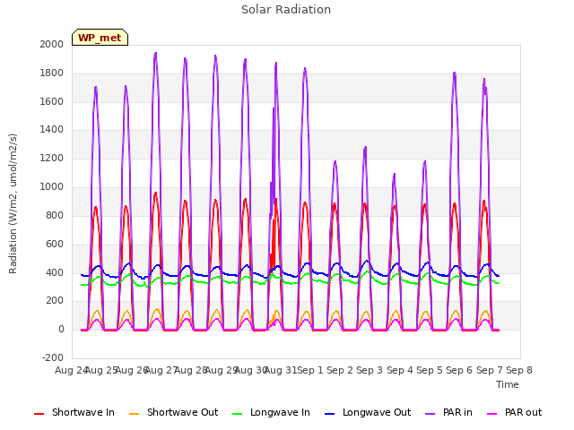Click the magenta PAR out color marker
574x430 pixels.
(492, 414)
